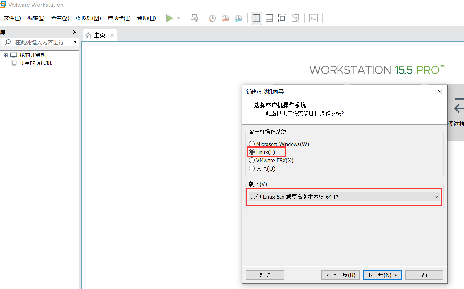Toggle the thumbnail bar view icon
The width and height of the screenshot is (464, 289).
click(x=269, y=18)
